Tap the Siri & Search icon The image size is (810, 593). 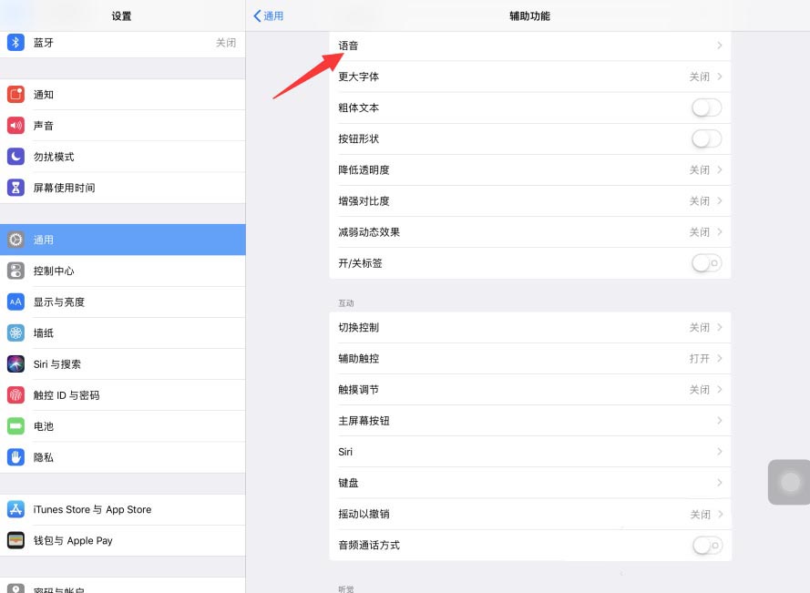(15, 364)
